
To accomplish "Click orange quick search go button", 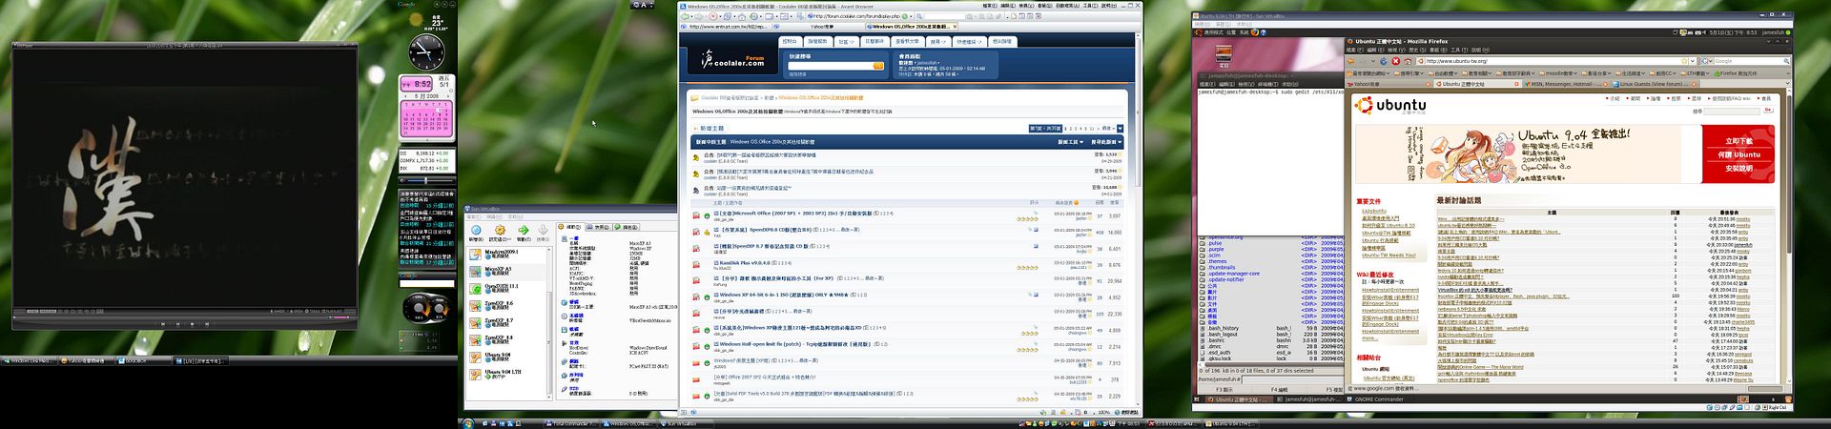I will [x=878, y=66].
